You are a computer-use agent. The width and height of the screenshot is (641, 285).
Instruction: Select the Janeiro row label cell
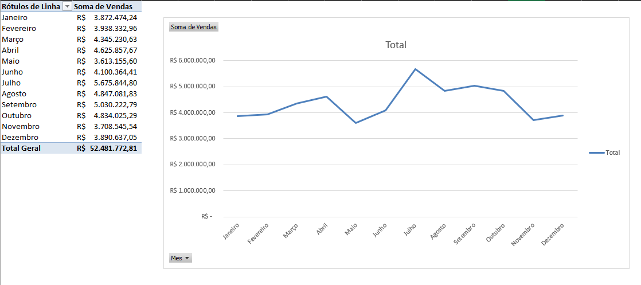coord(37,18)
